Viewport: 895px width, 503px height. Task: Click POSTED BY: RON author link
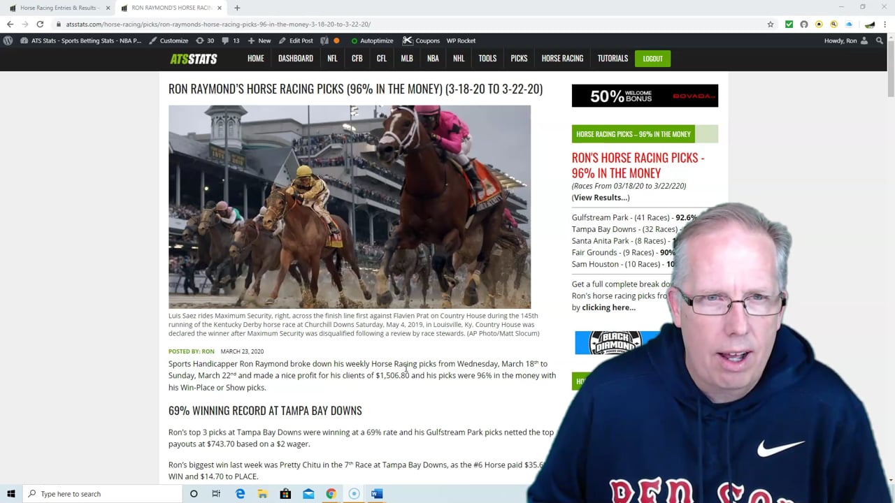click(191, 351)
